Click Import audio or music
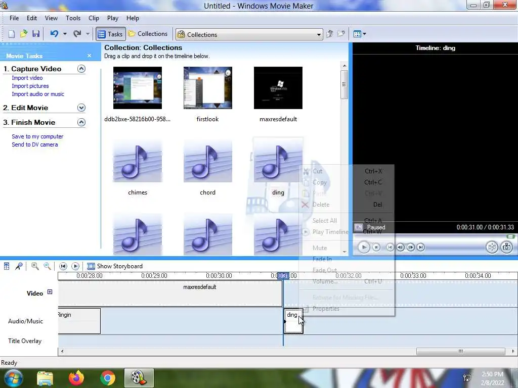The width and height of the screenshot is (518, 388). pyautogui.click(x=38, y=94)
